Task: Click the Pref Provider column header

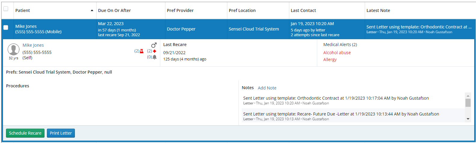Action: (180, 10)
